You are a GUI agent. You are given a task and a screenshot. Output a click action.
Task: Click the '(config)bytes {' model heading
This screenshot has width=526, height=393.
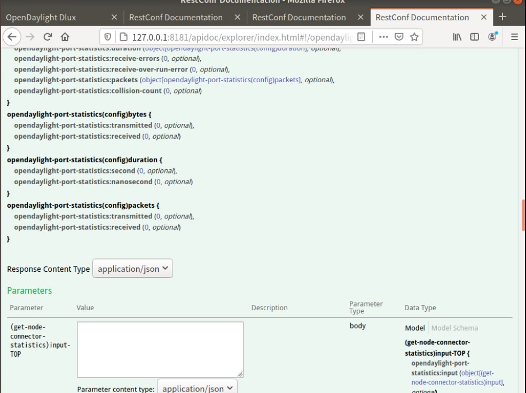pos(79,114)
